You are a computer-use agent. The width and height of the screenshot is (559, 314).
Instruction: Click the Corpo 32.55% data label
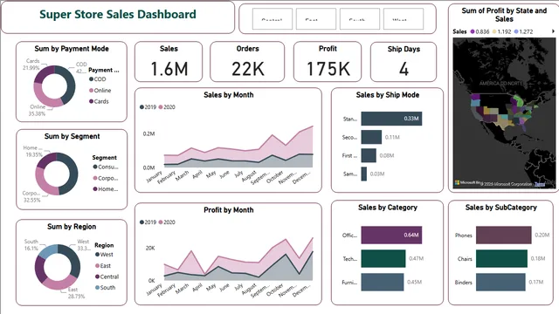click(31, 196)
